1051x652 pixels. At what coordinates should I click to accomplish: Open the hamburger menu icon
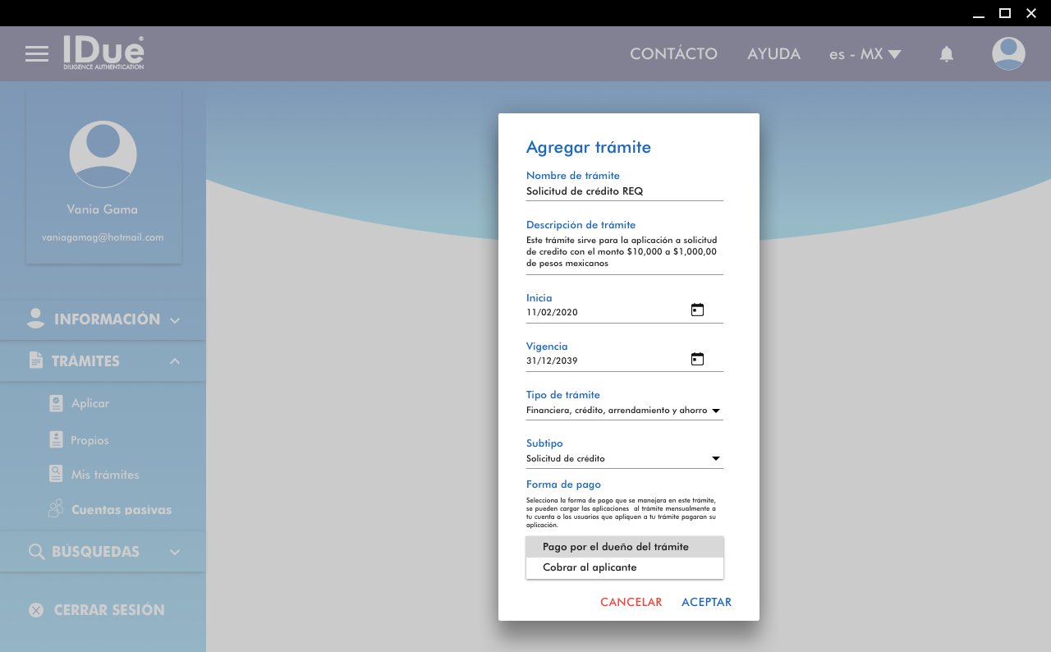coord(37,54)
